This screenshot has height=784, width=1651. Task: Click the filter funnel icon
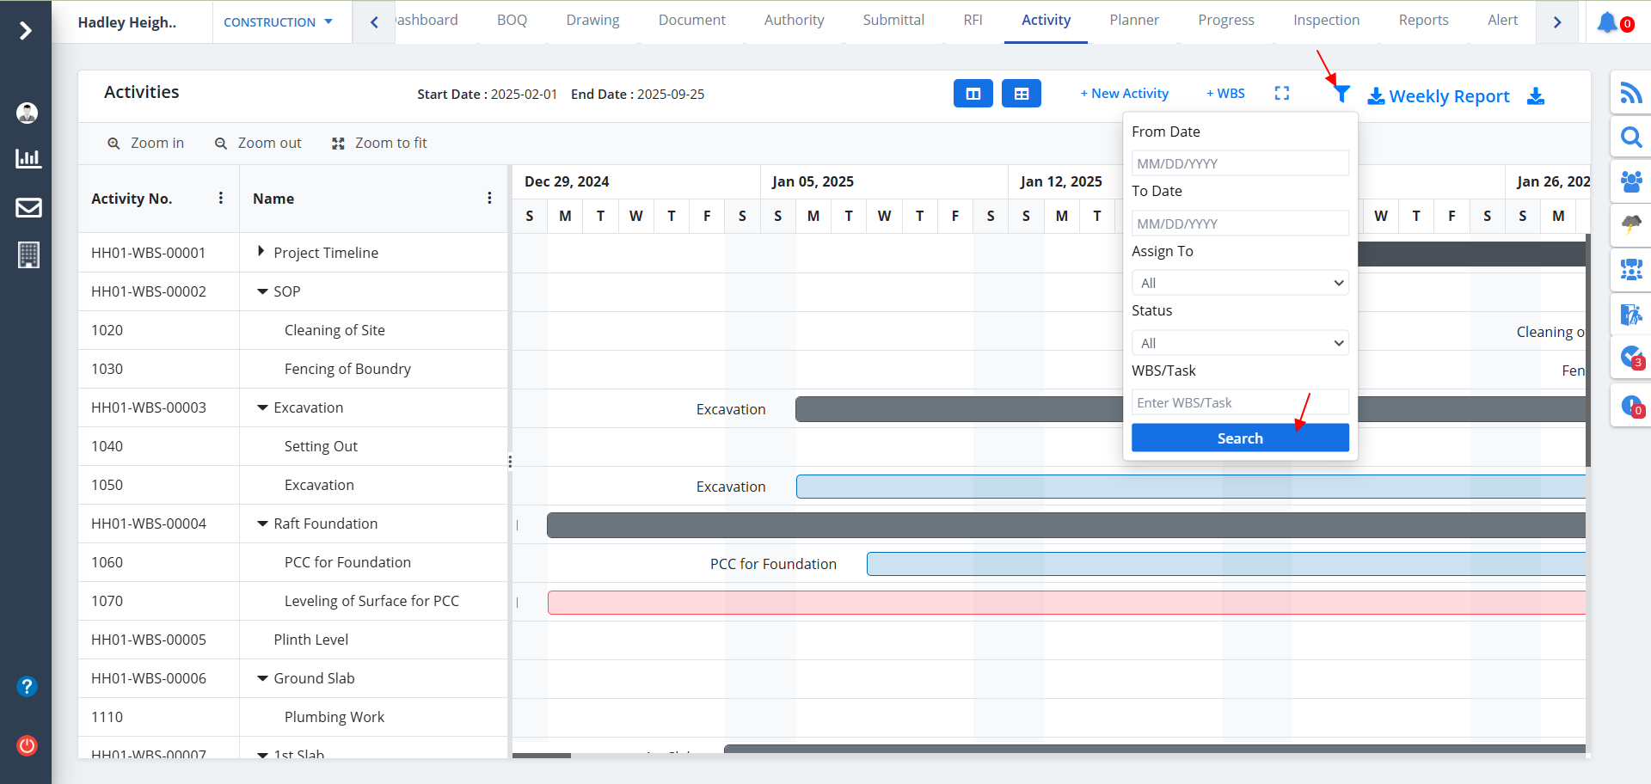point(1341,95)
